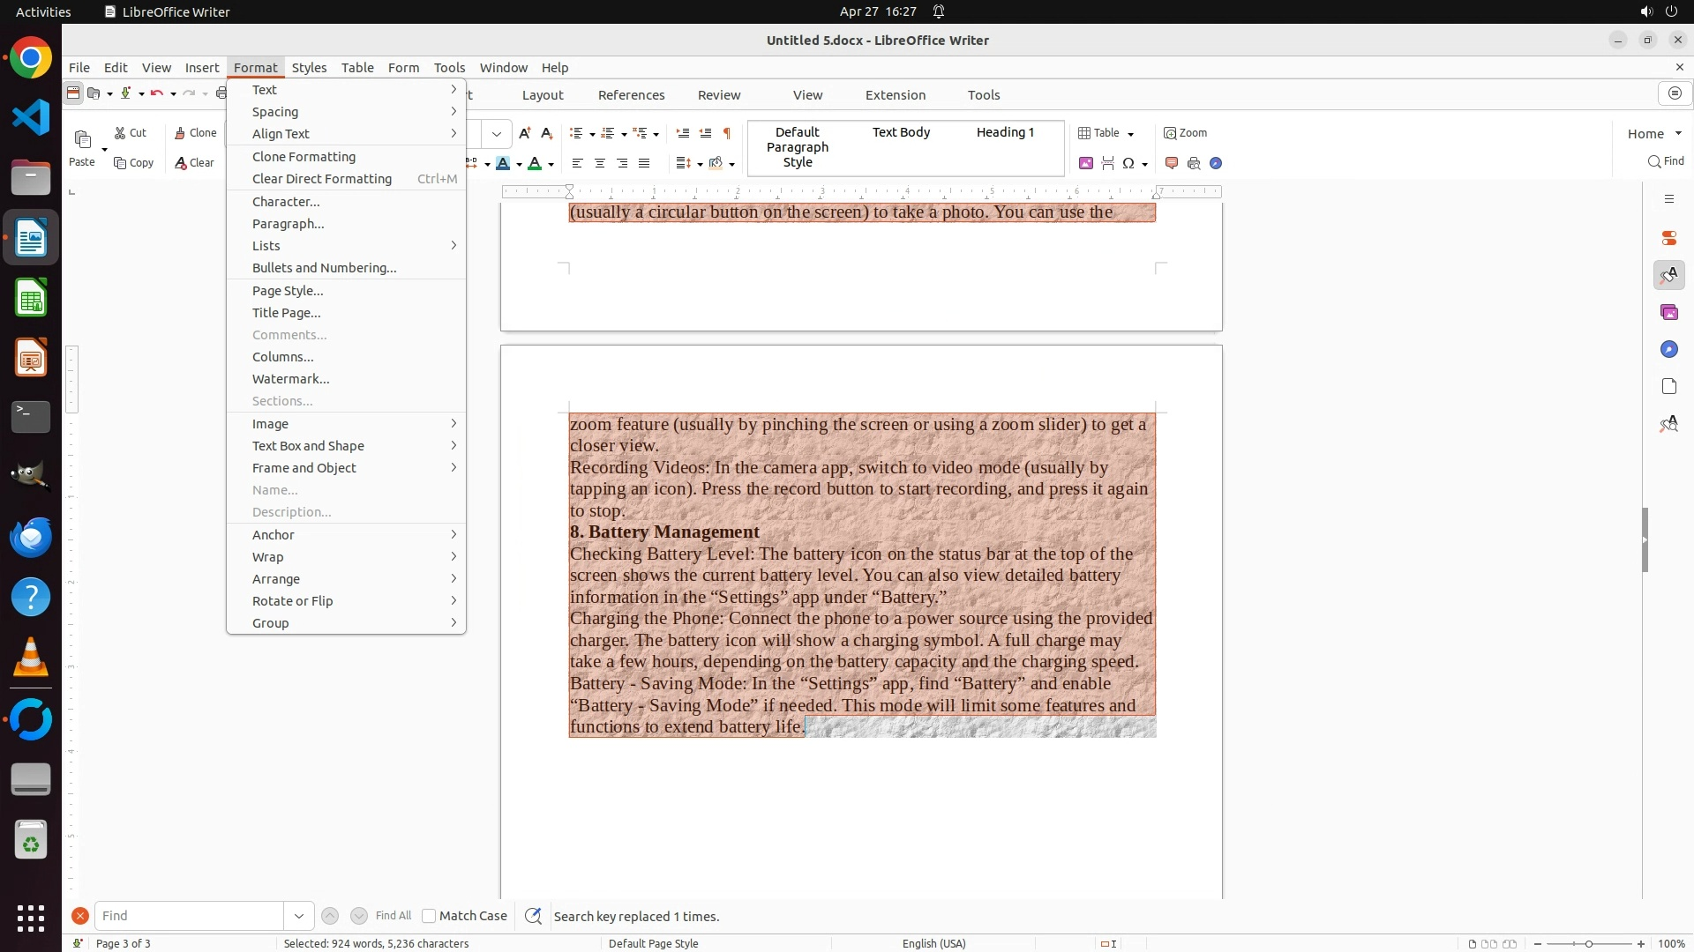Toggle formatting marks (pilcrow) icon
Image resolution: width=1694 pixels, height=952 pixels.
[727, 133]
